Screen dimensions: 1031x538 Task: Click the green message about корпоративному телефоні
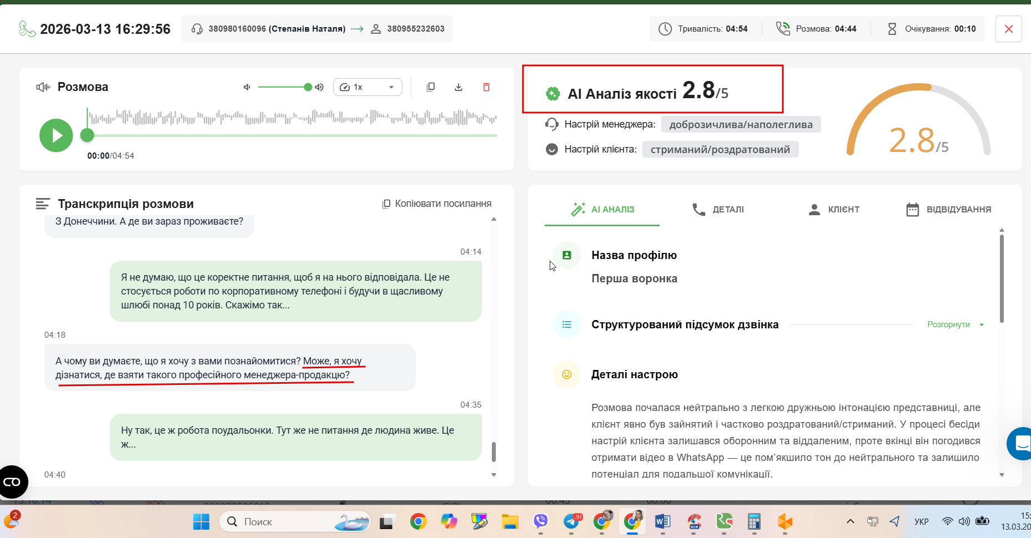point(296,291)
